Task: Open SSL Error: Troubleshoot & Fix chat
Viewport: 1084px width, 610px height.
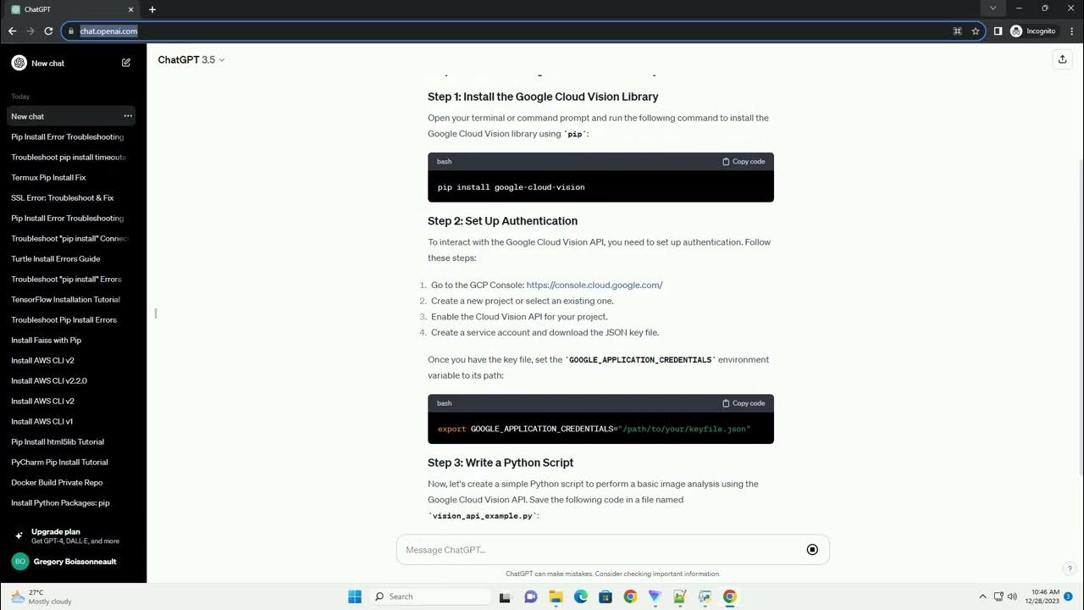Action: [71, 197]
